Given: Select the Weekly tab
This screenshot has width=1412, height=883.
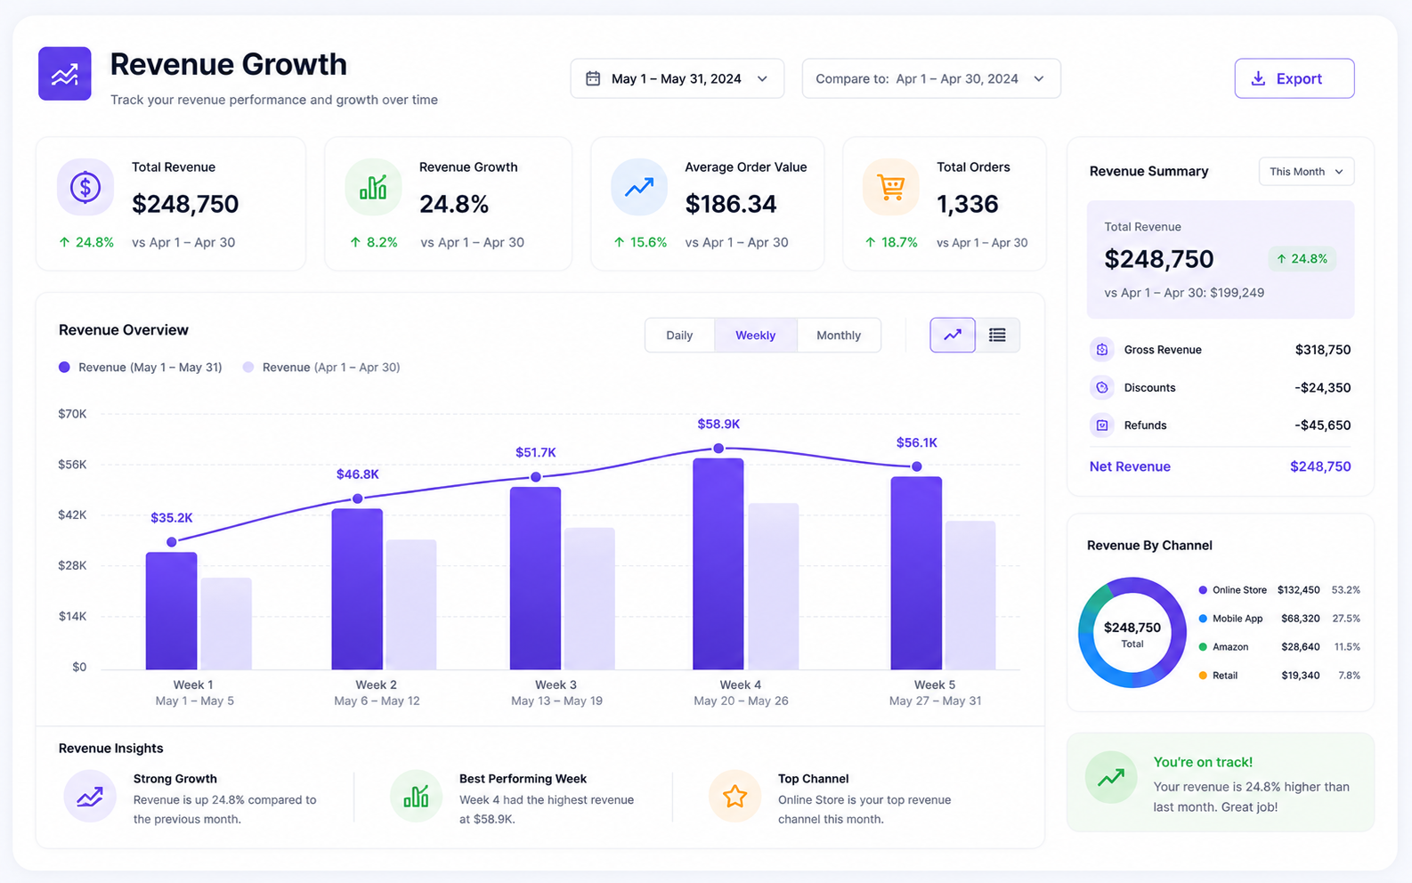Looking at the screenshot, I should click(755, 335).
